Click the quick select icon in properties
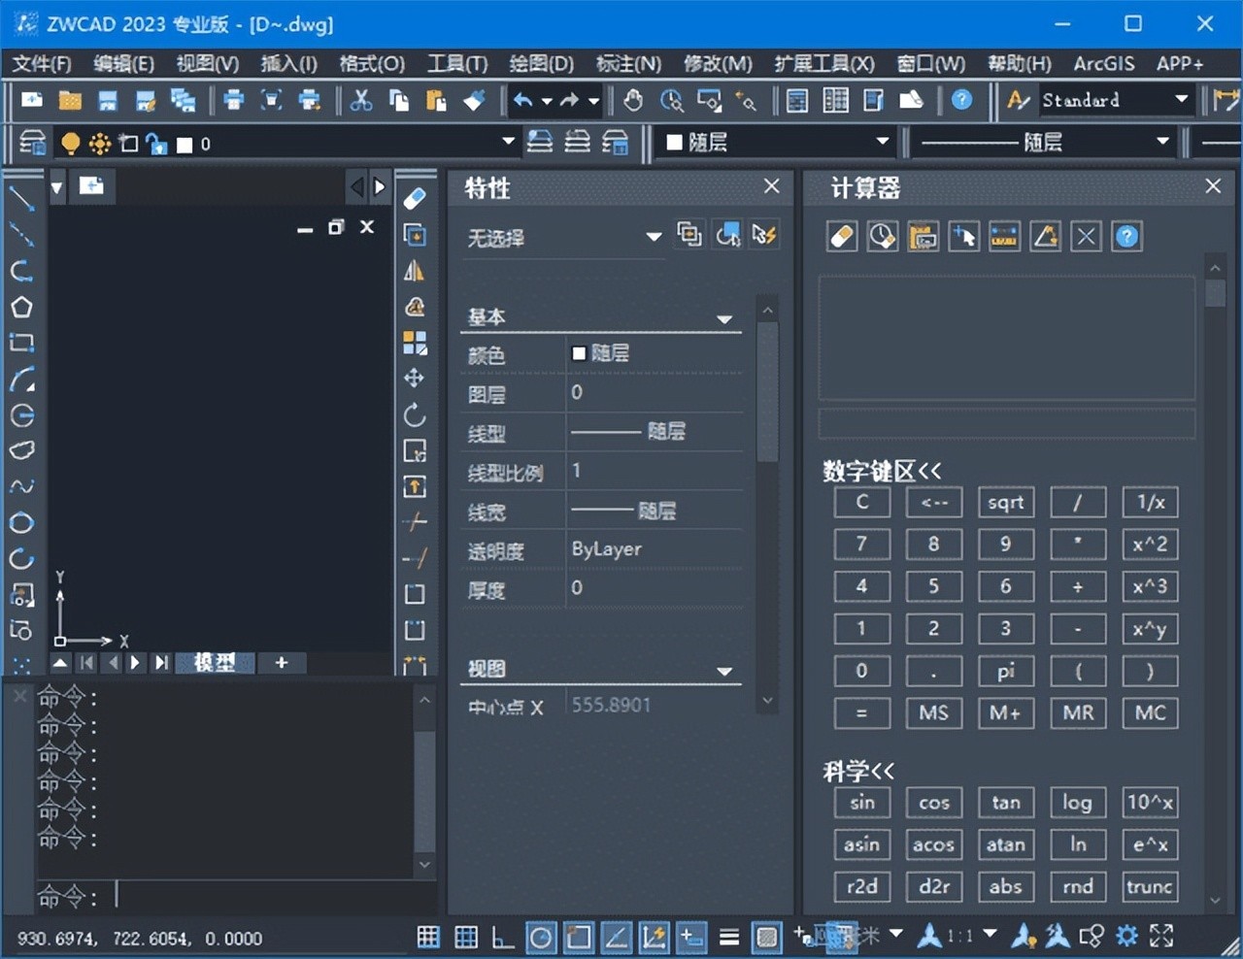1243x959 pixels. 764,235
